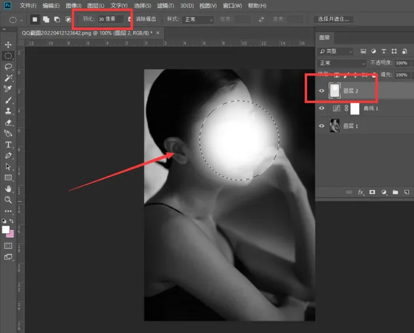Close the QQ截图 document tab

coord(157,33)
